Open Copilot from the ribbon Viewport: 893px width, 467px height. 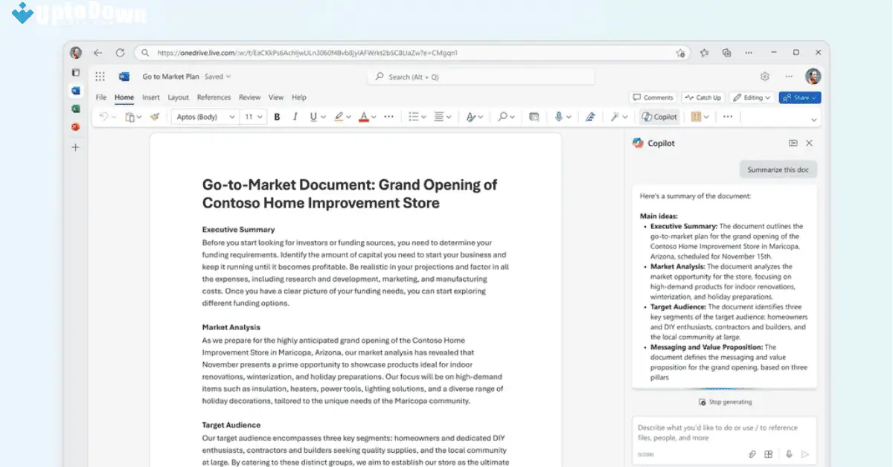tap(659, 117)
